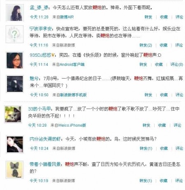
Task: Open source link 来自Weico.iPhone版
Action: [x=68, y=125]
